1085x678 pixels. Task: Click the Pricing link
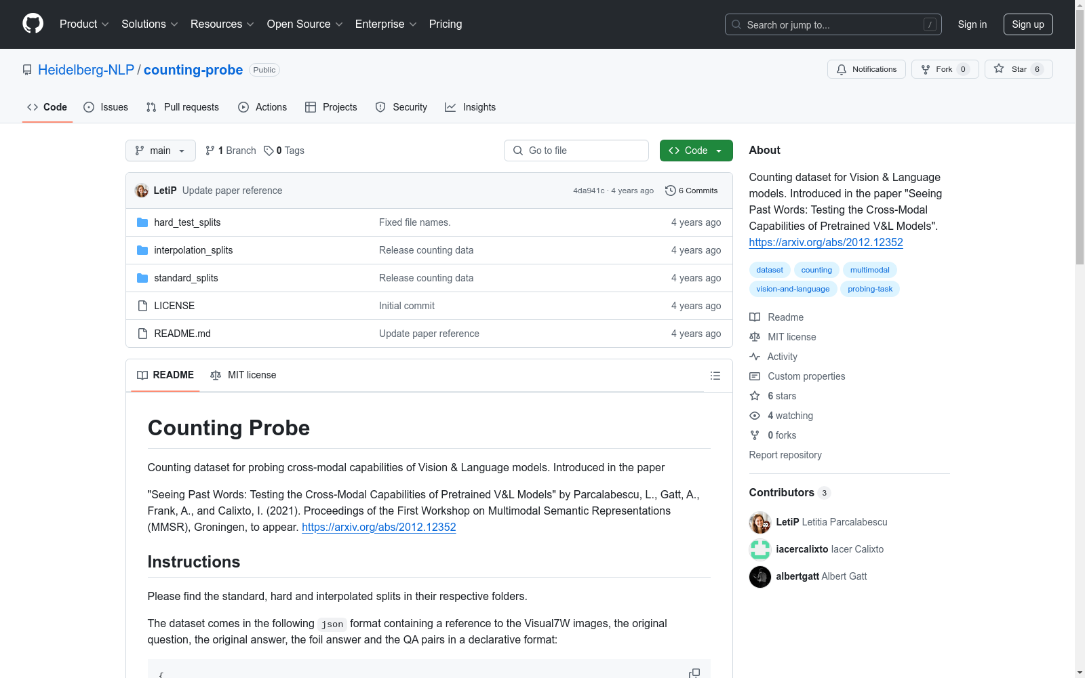point(446,24)
